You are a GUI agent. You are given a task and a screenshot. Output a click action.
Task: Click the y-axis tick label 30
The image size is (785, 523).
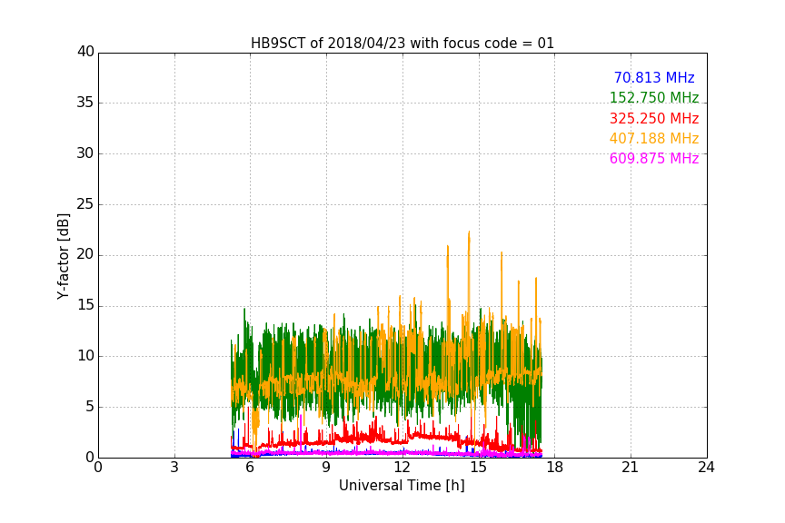85,153
